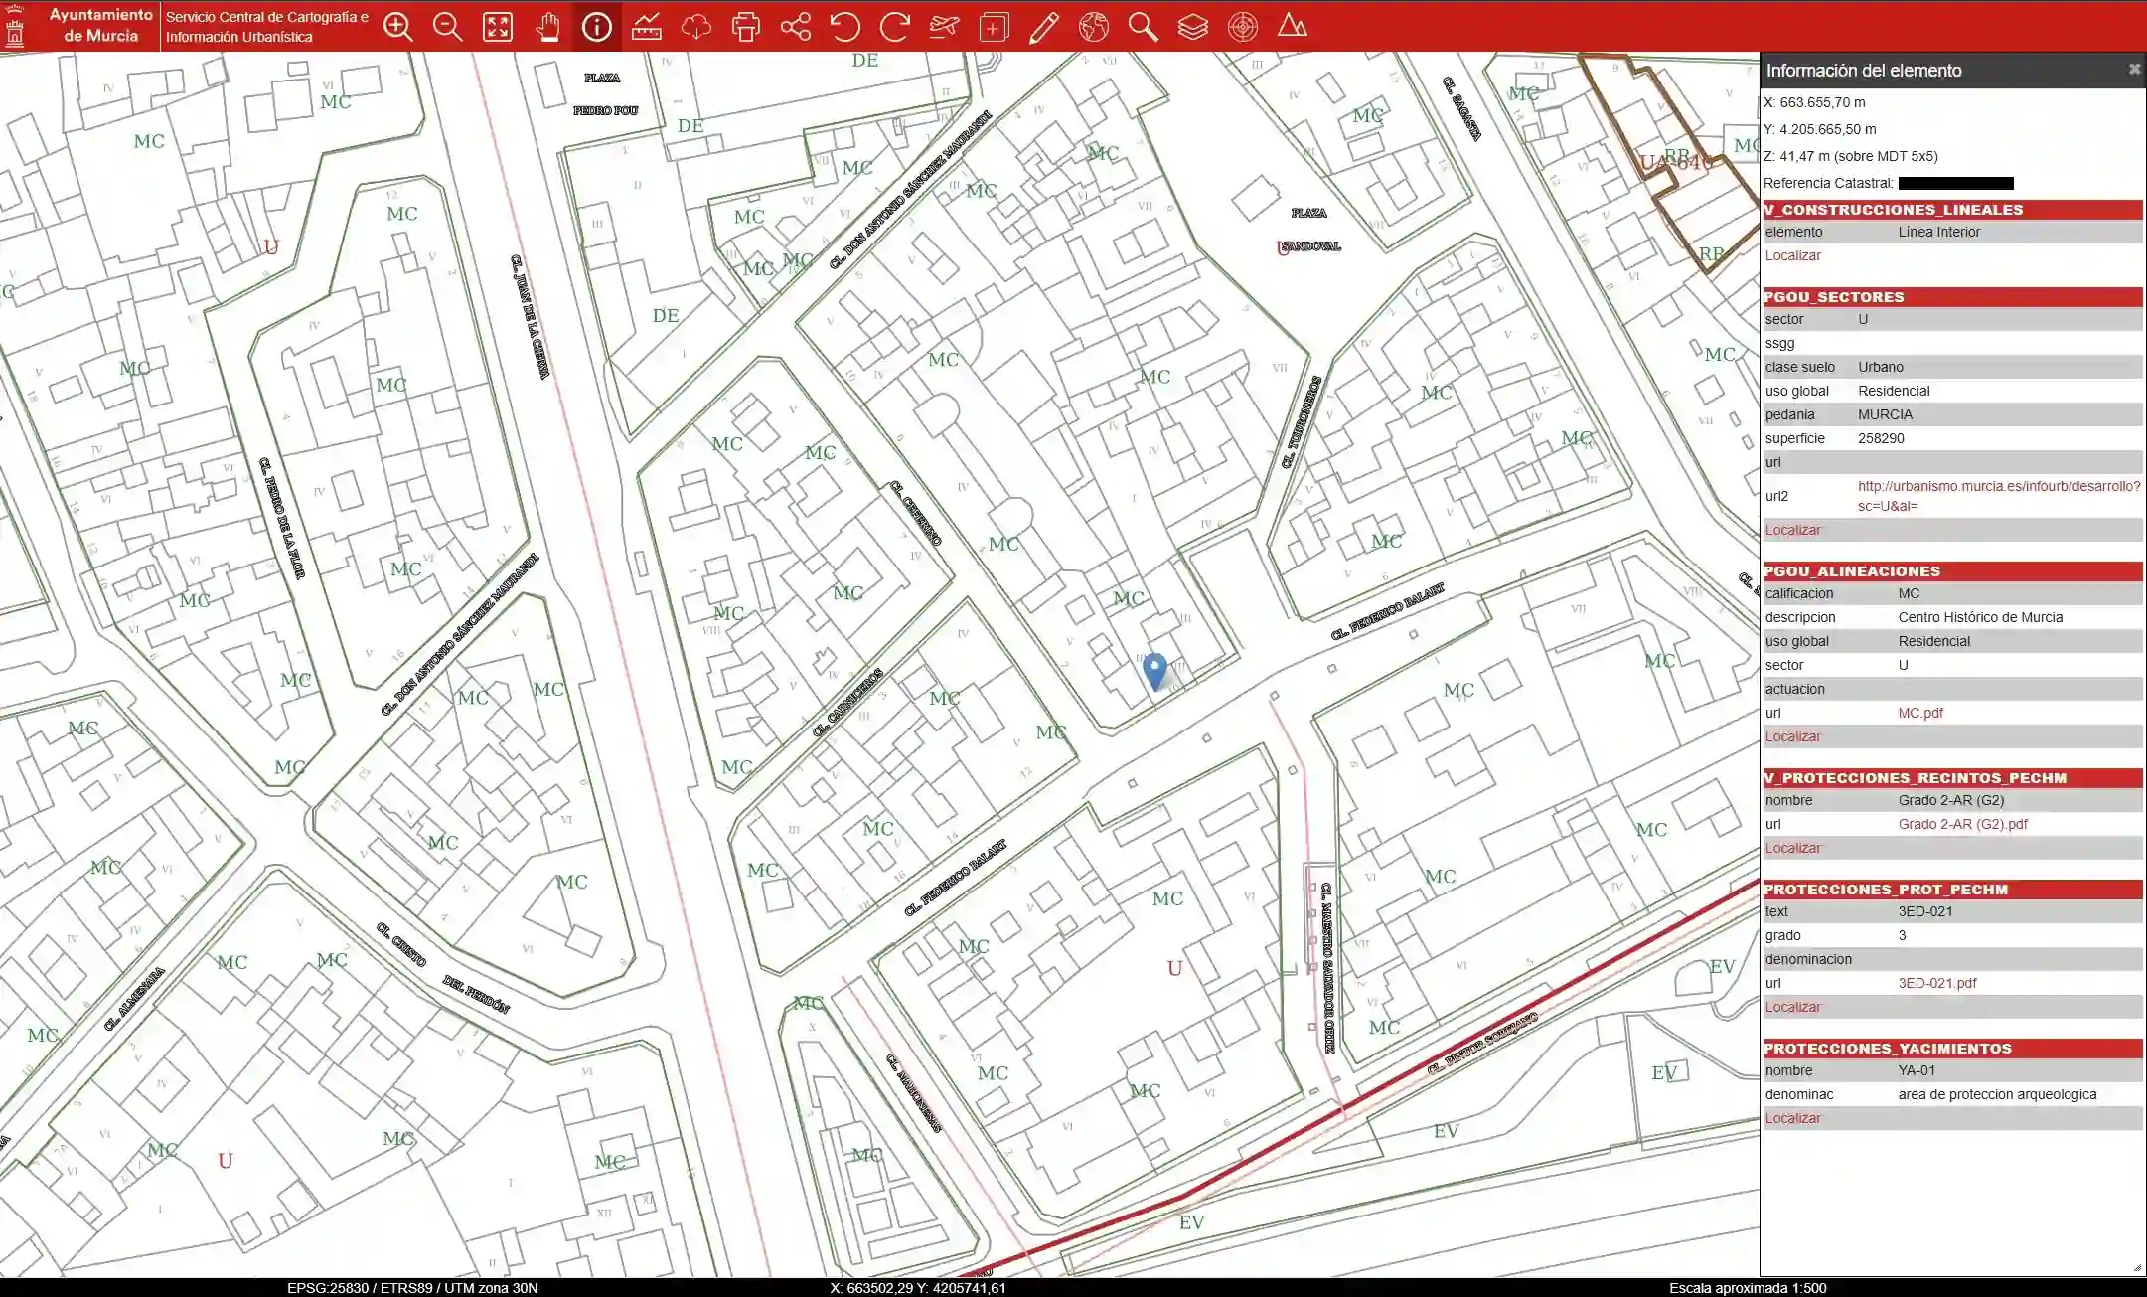Click the cloud download icon
Screen dimensions: 2147x1297
click(x=695, y=27)
